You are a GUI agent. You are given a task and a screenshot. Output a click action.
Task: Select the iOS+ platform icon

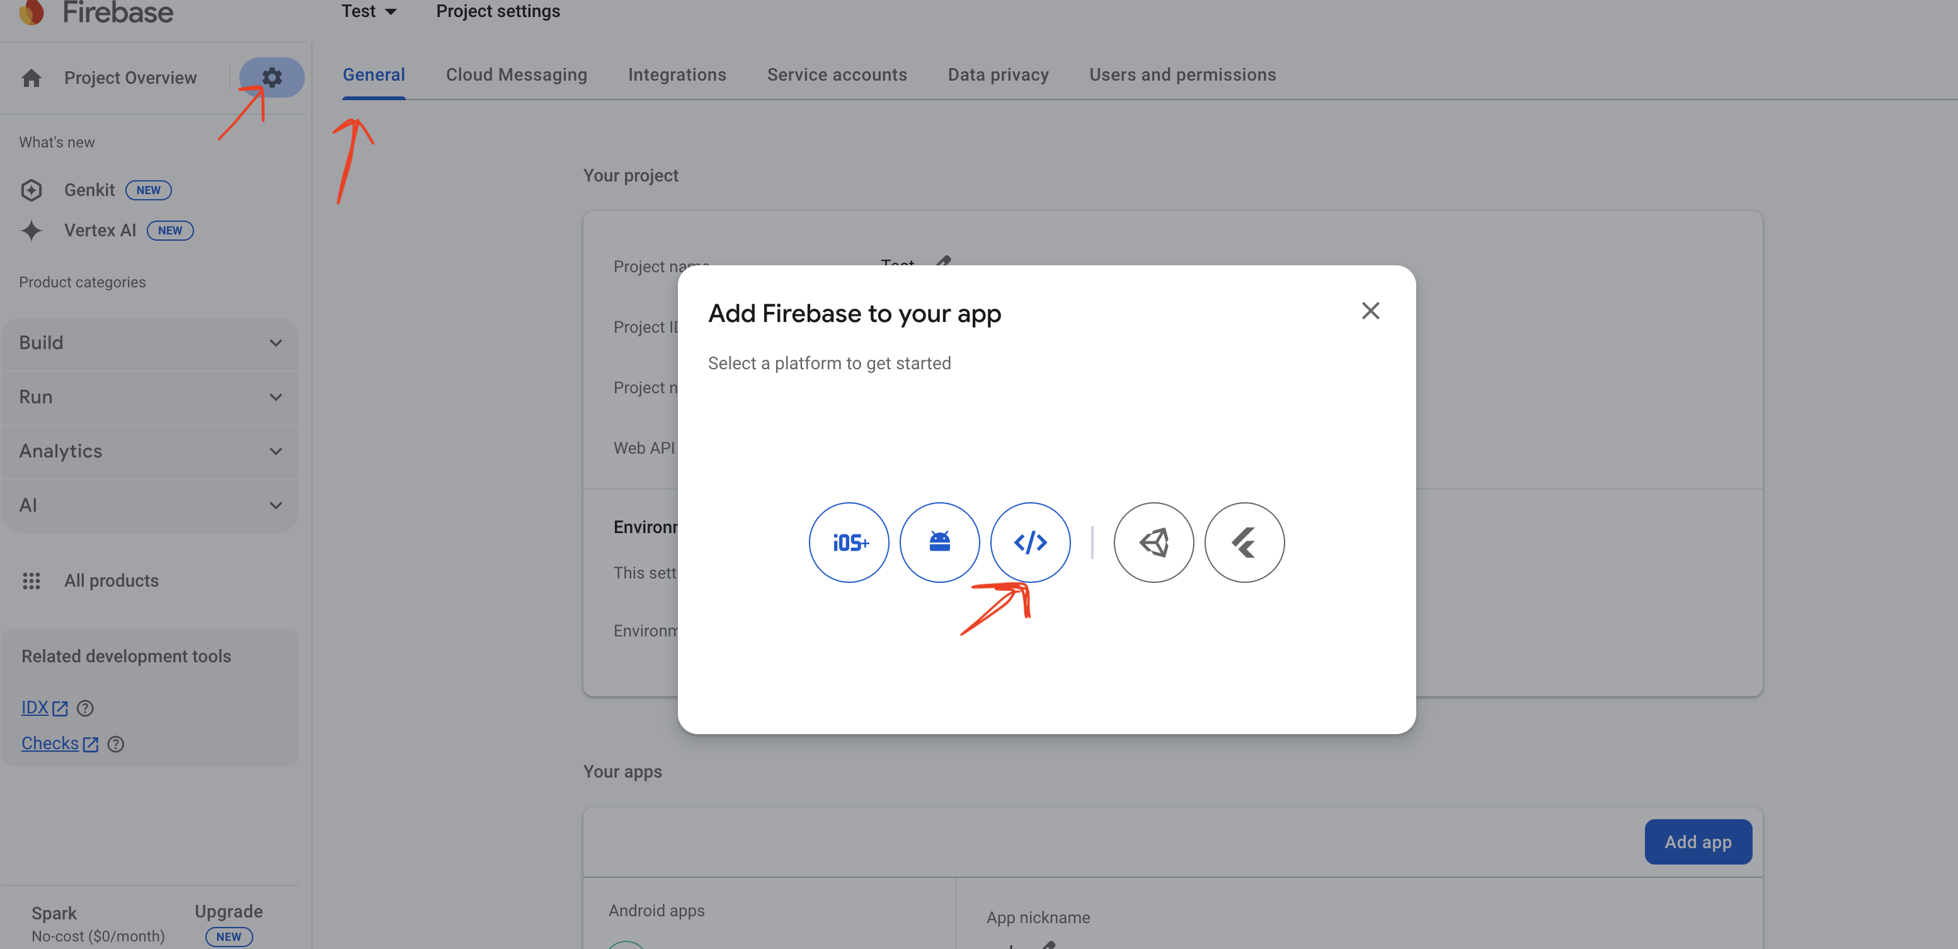coord(848,542)
